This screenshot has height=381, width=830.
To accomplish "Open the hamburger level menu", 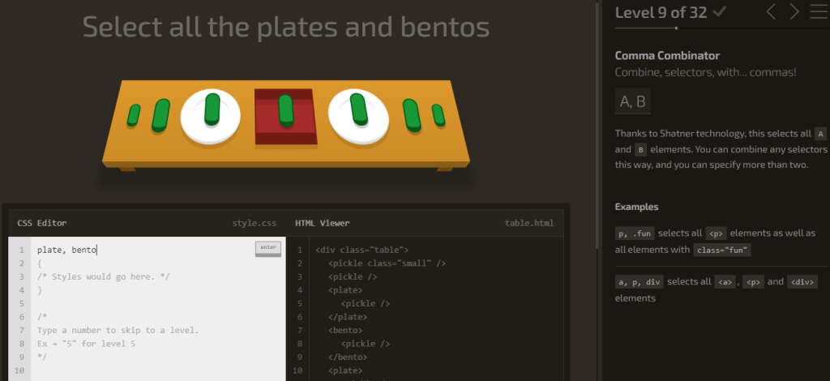I will pos(819,11).
